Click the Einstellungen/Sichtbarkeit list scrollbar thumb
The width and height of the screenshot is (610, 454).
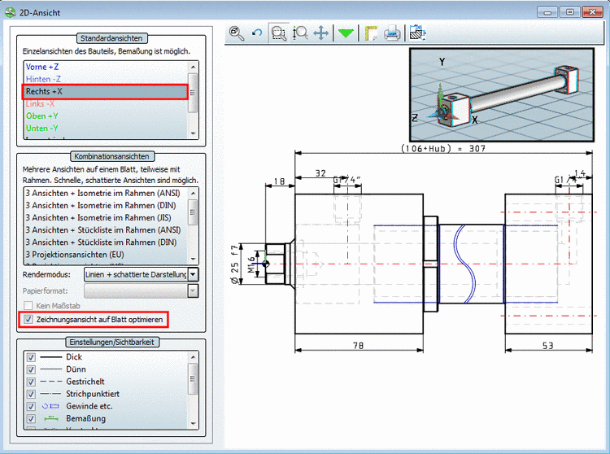pos(193,378)
